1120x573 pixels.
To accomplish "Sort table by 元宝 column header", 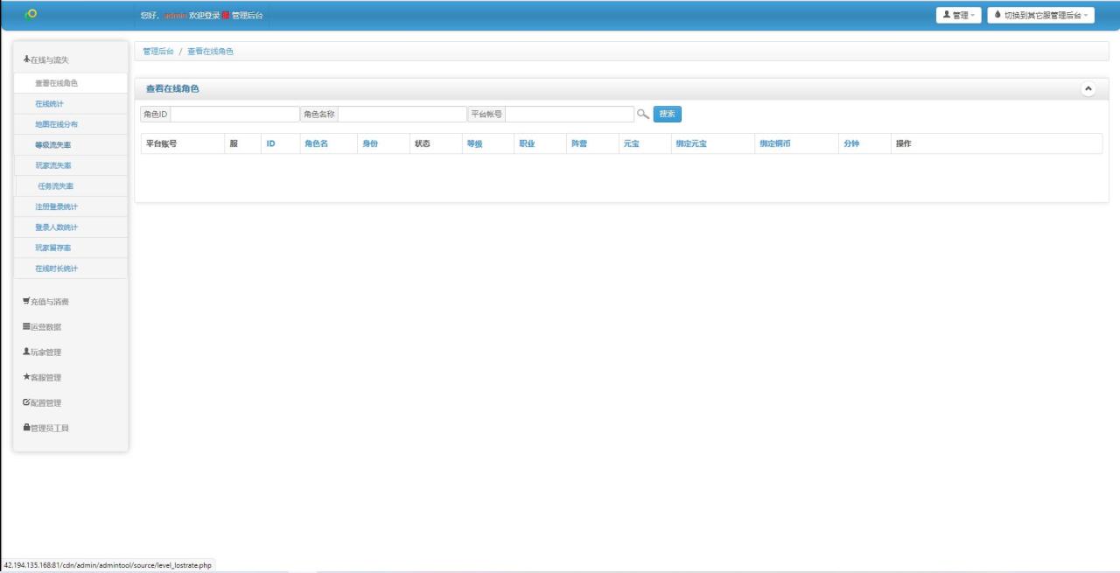I will click(631, 143).
